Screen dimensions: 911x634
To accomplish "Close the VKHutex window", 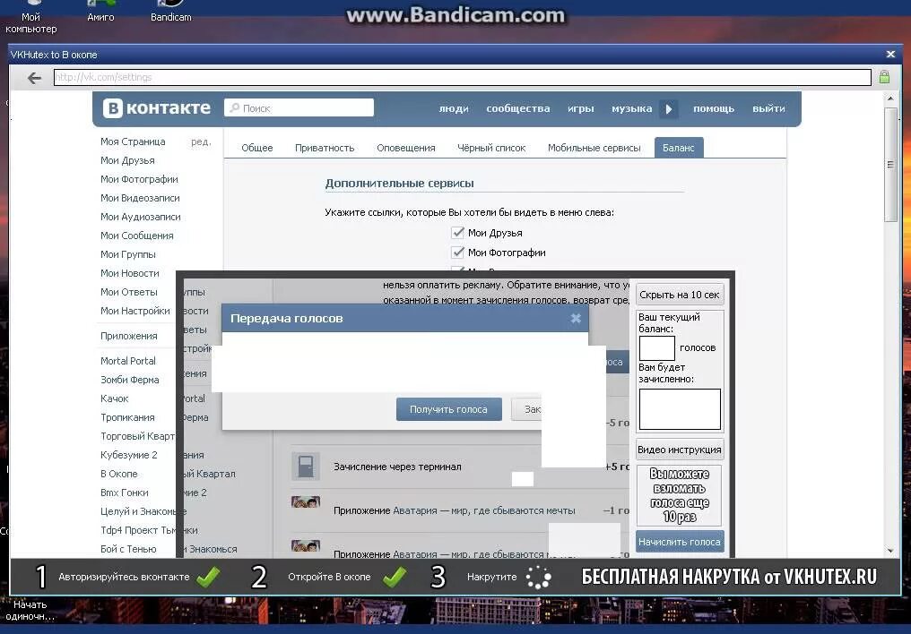I will [890, 55].
